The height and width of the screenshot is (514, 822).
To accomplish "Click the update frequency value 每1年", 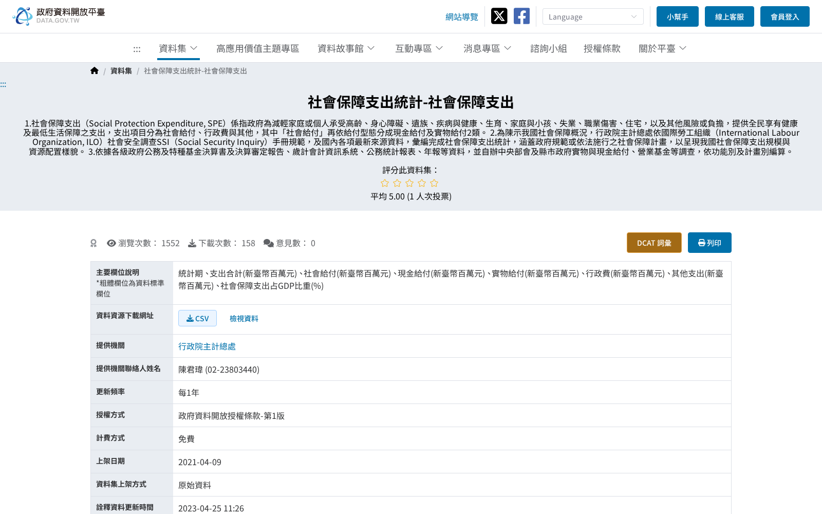I will (x=189, y=393).
